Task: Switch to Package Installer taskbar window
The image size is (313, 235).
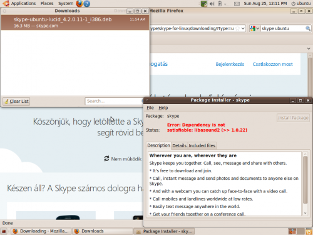Action: coord(164,231)
